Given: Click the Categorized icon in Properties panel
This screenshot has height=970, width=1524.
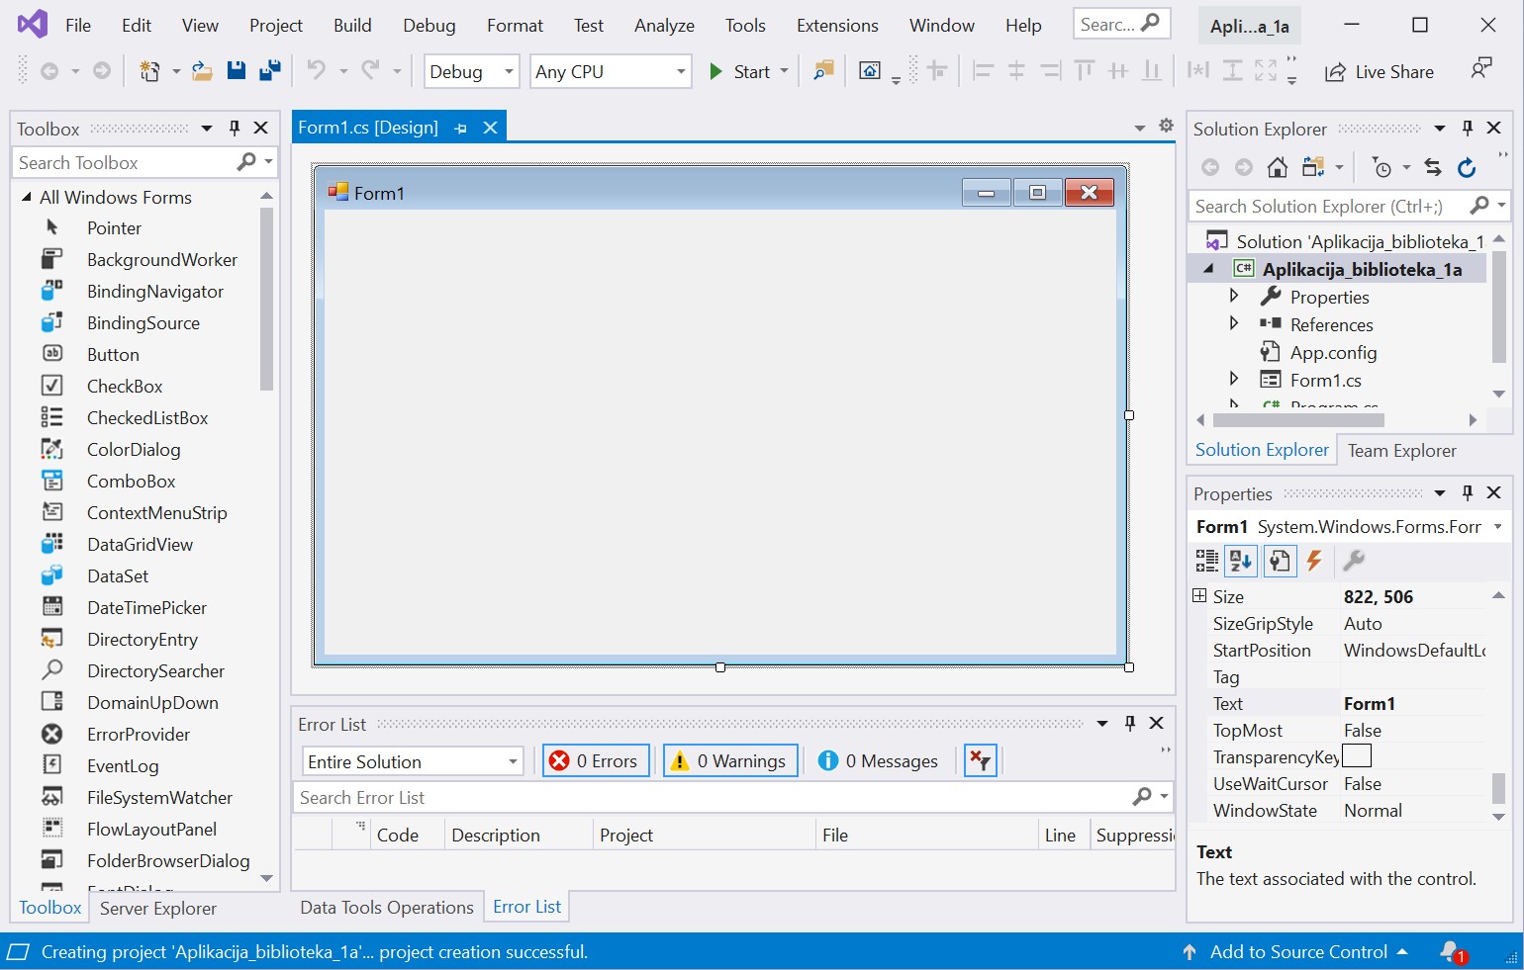Looking at the screenshot, I should [1206, 562].
